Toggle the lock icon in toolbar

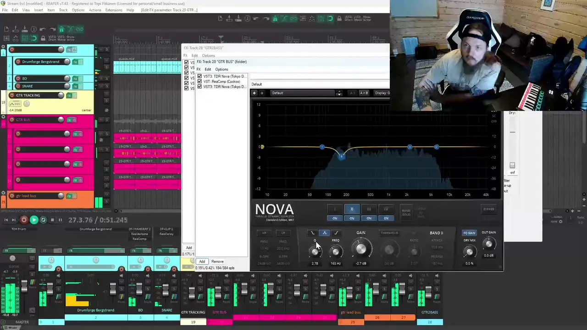43,38
